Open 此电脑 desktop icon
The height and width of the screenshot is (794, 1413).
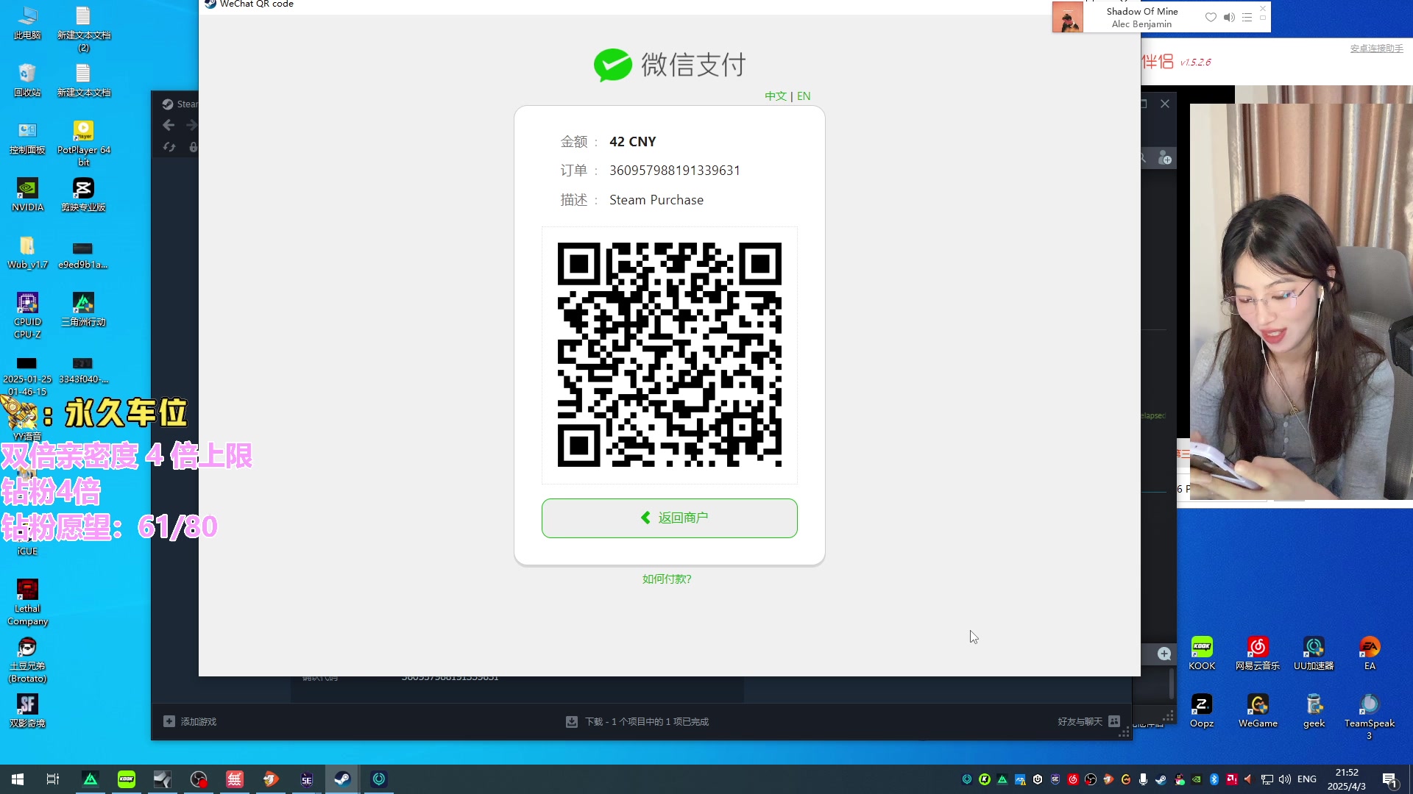[x=27, y=22]
